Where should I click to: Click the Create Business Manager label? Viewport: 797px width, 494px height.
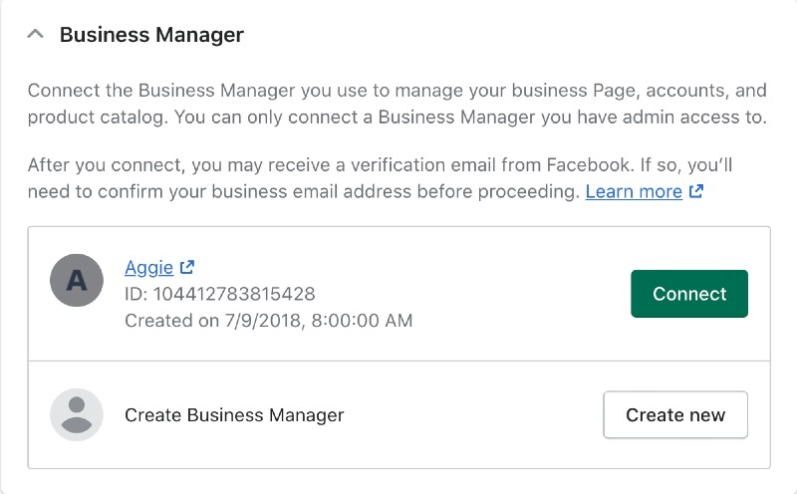point(234,415)
